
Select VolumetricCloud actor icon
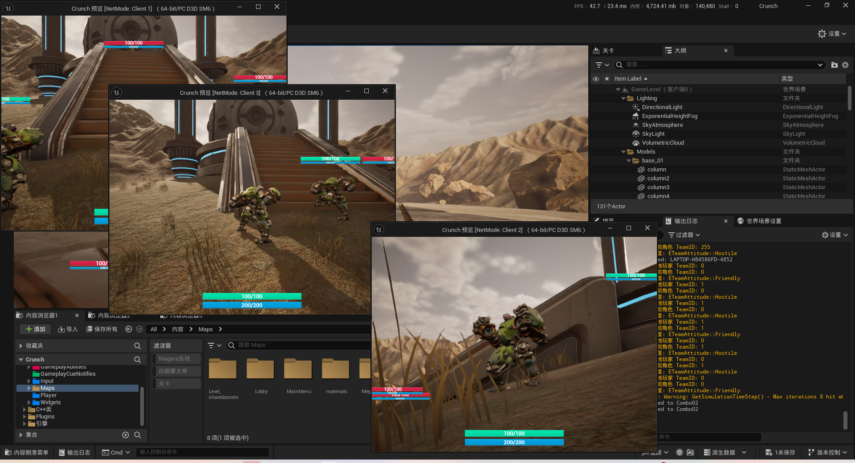pyautogui.click(x=636, y=143)
